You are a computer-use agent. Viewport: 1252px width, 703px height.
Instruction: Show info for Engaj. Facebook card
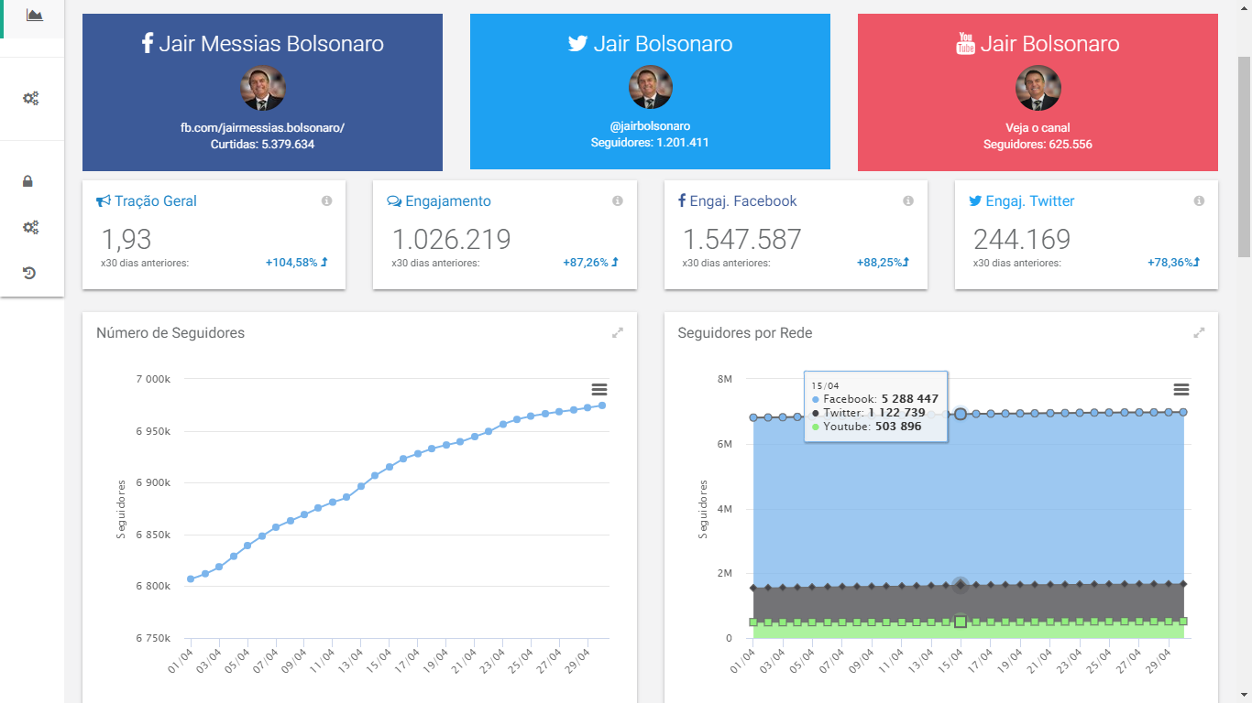click(x=907, y=201)
